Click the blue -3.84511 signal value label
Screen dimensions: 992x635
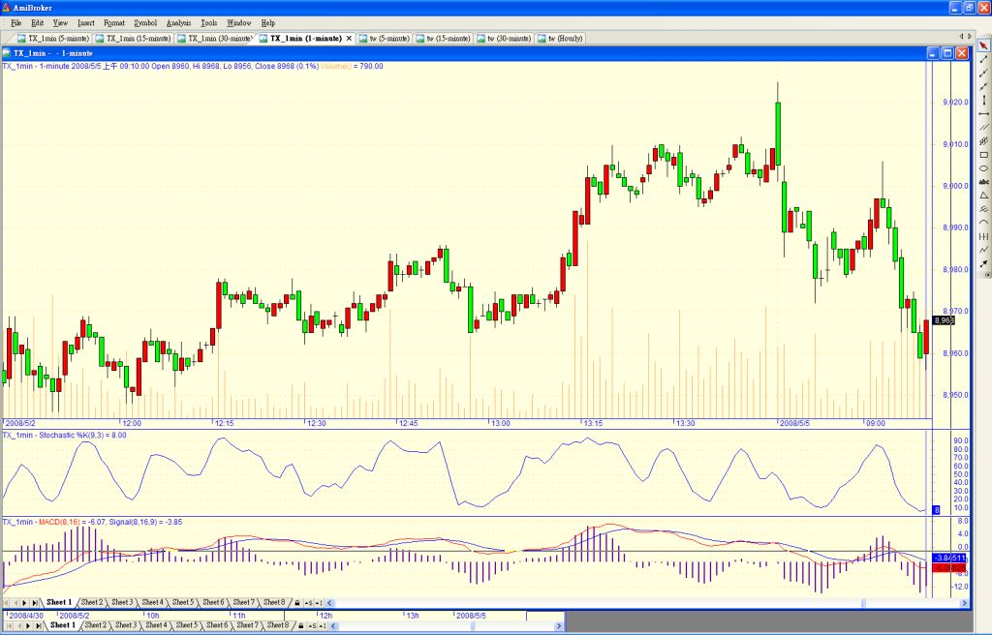[x=949, y=558]
